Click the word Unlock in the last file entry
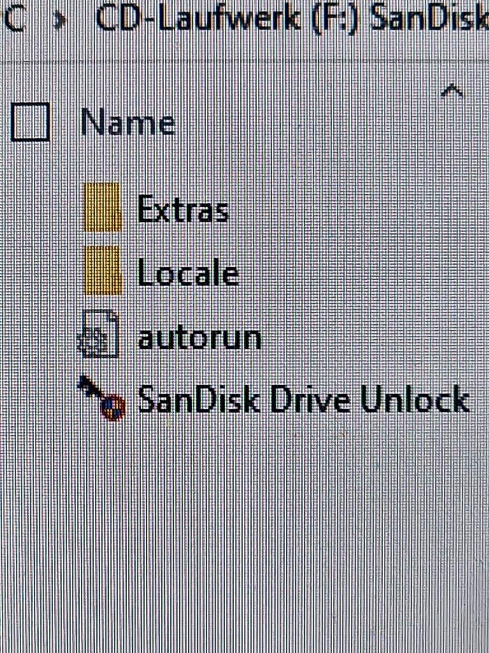This screenshot has height=653, width=489. tap(415, 400)
